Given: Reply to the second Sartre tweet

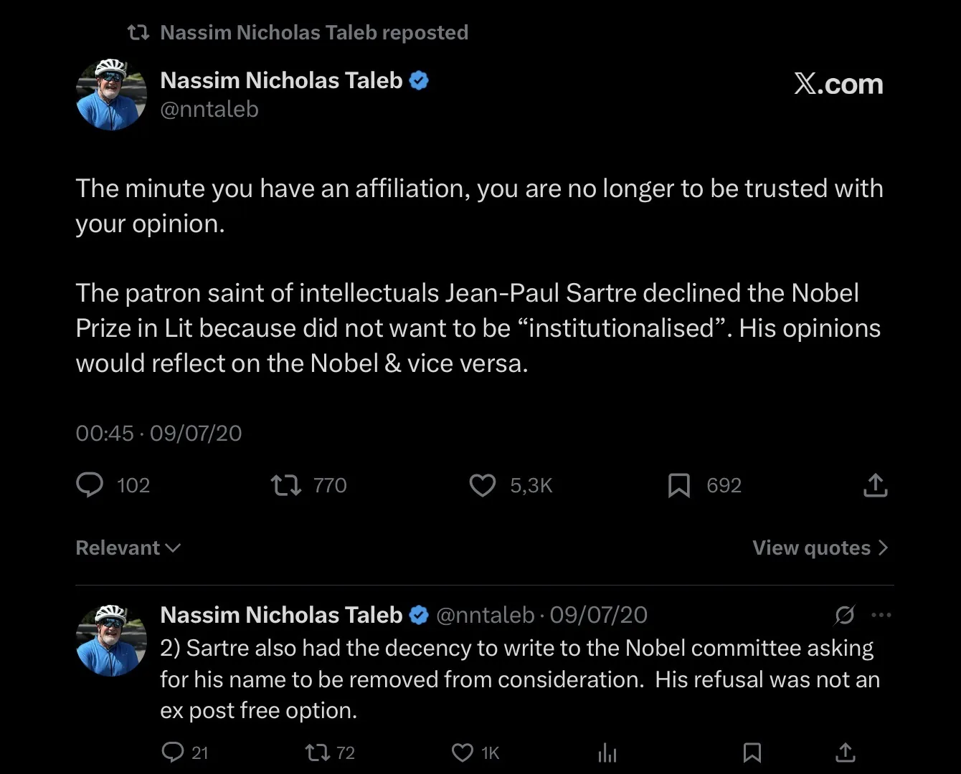Looking at the screenshot, I should (173, 752).
